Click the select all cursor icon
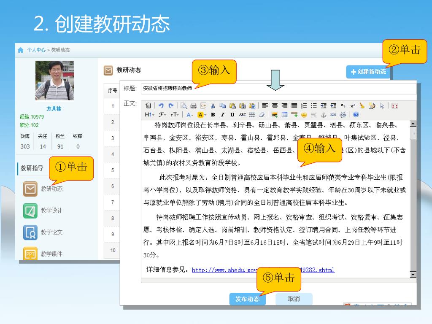Screen dimensions: 432x324 382,105
